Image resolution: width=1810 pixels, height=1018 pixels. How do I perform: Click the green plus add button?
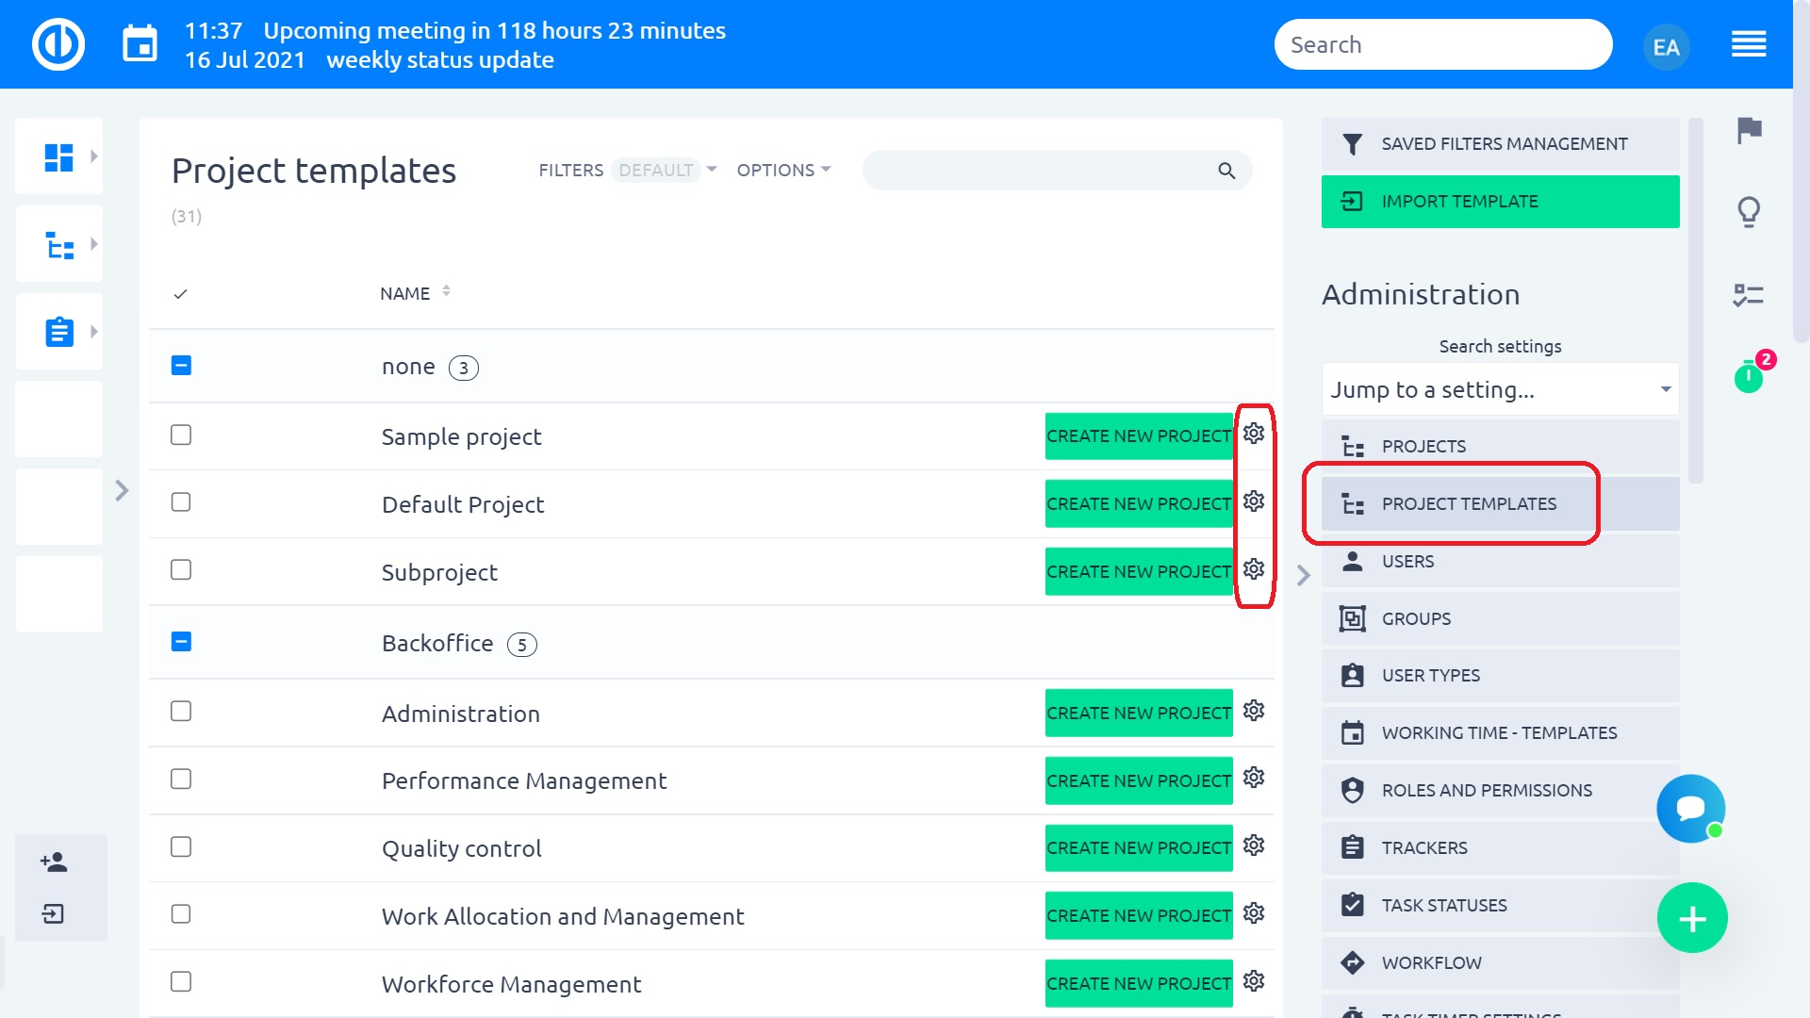click(x=1692, y=918)
